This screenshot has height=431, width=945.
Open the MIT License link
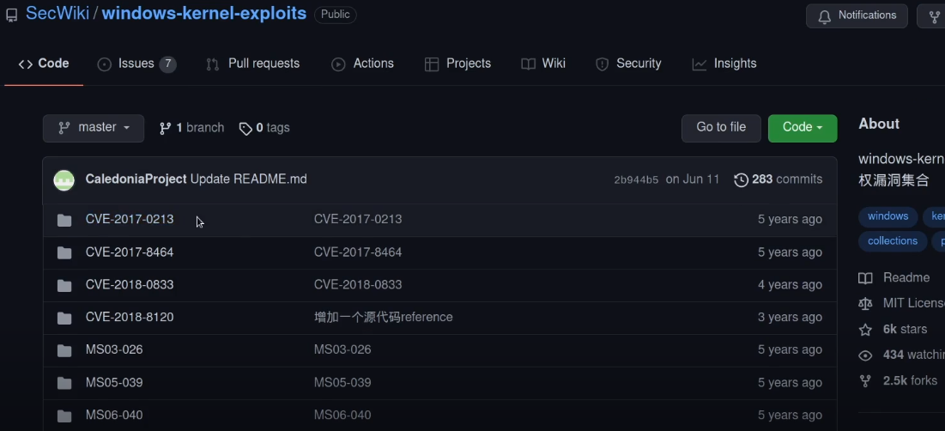[x=913, y=303]
